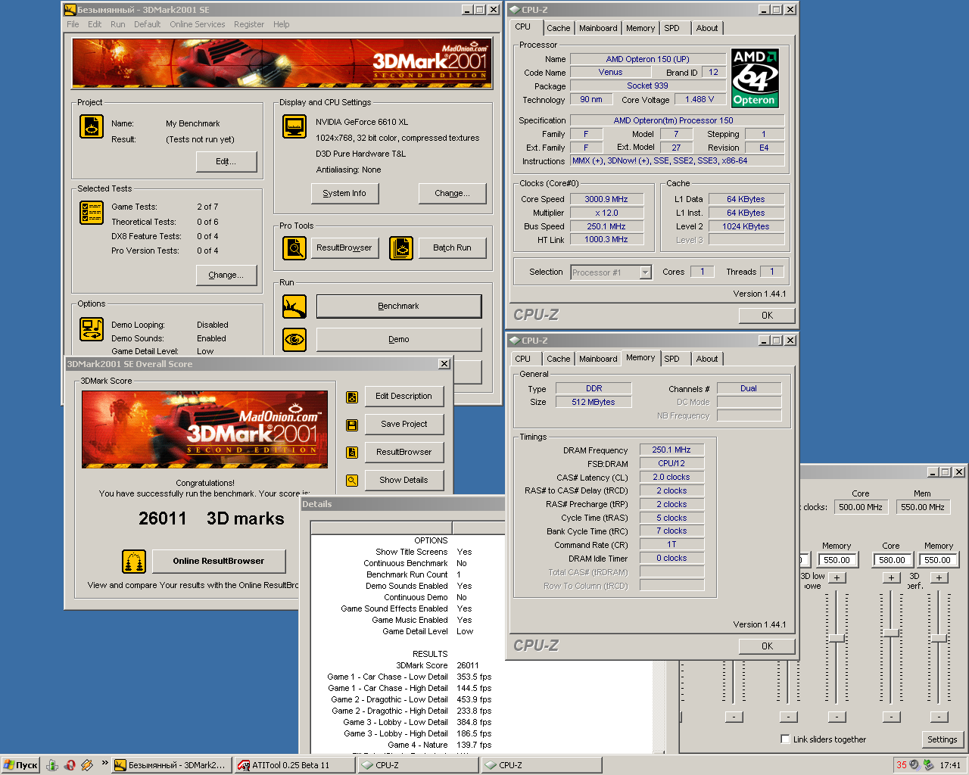Screen dimensions: 969x775
Task: Click the System Info button
Action: click(344, 194)
